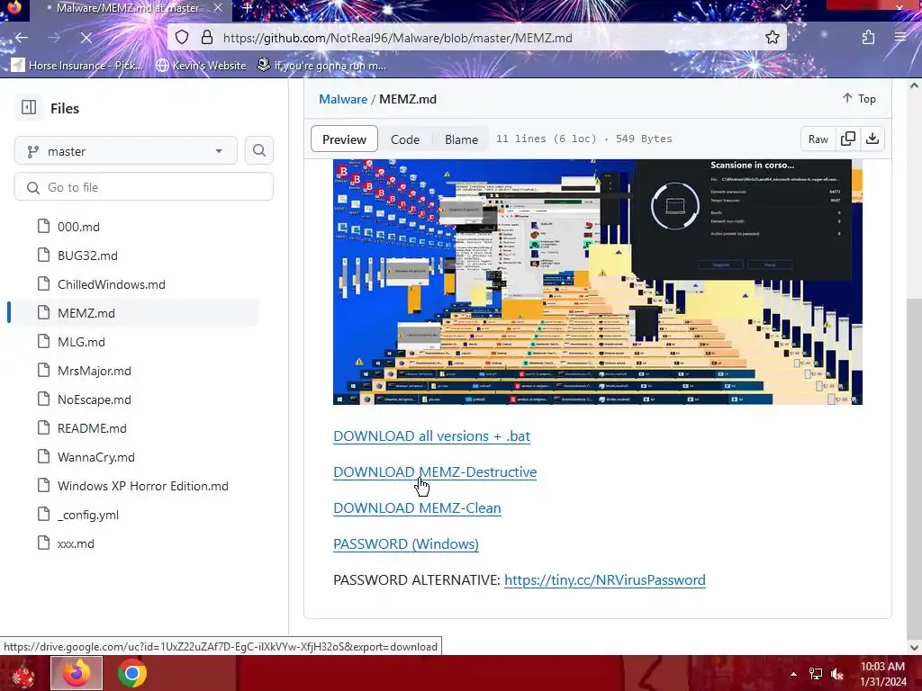
Task: Open the Firefox hamburger application menu
Action: point(900,38)
